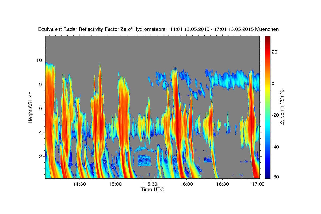Image resolution: width=321 pixels, height=214 pixels.
Task: Click the colorbar value label -20
Action: coord(275,115)
